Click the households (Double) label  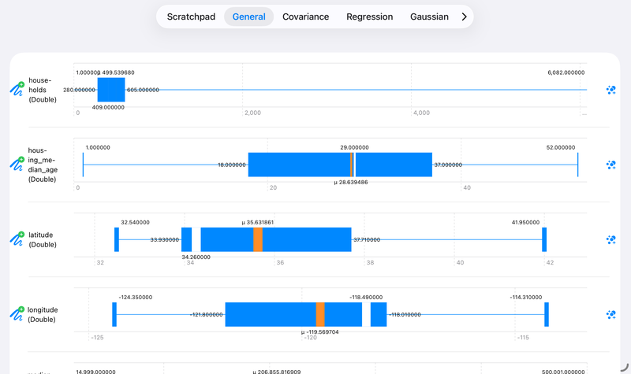(x=42, y=90)
